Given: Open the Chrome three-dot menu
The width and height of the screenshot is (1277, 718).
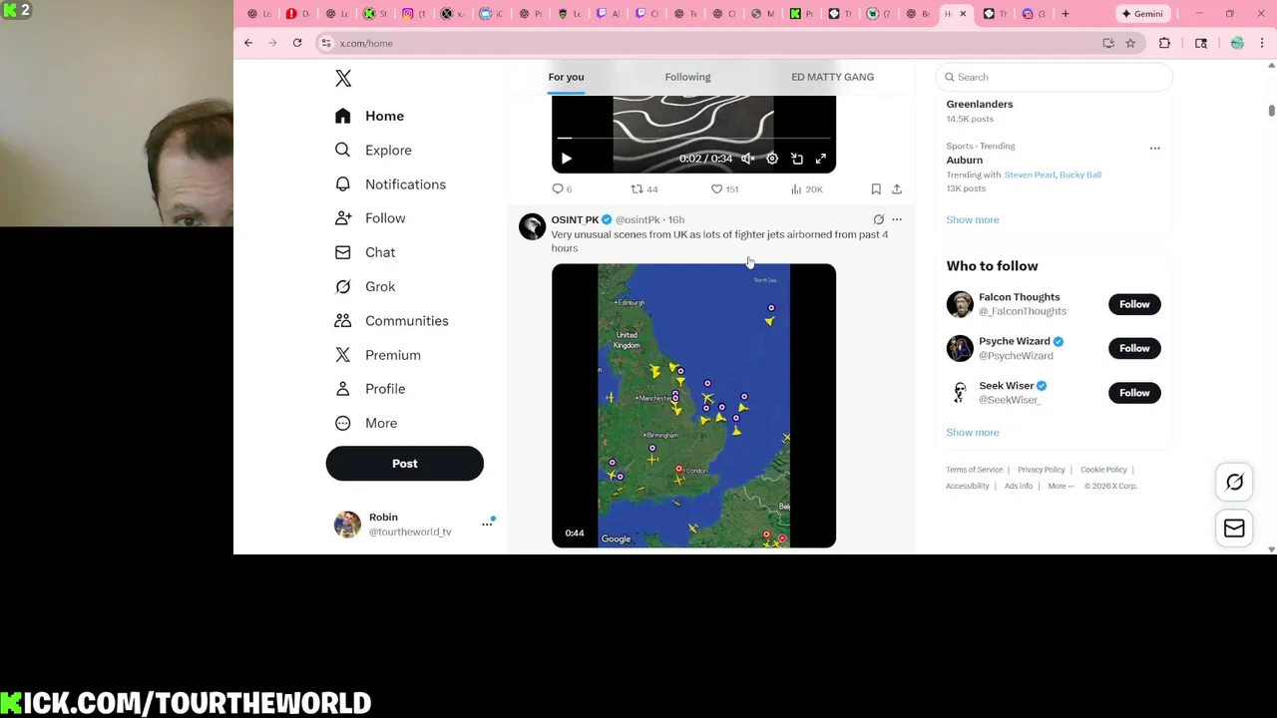Looking at the screenshot, I should tap(1262, 43).
